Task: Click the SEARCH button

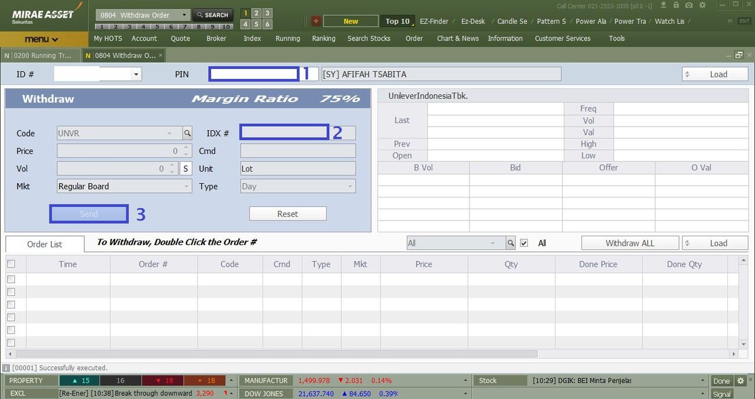Action: coord(213,15)
